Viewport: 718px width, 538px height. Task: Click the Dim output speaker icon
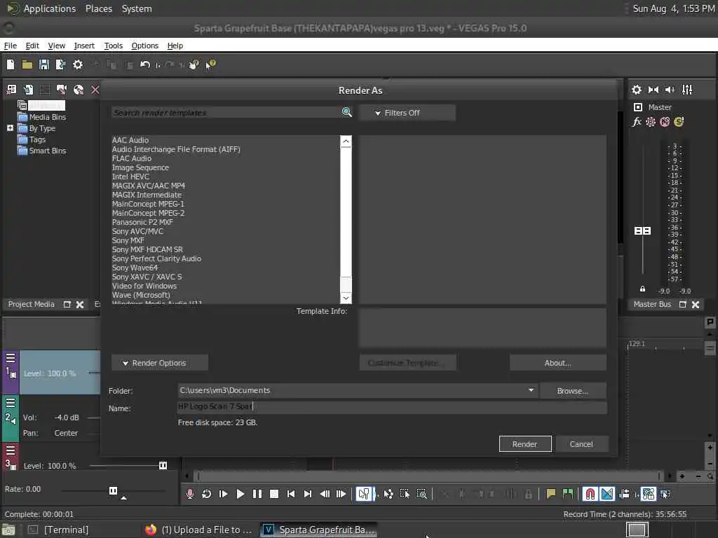tap(670, 90)
